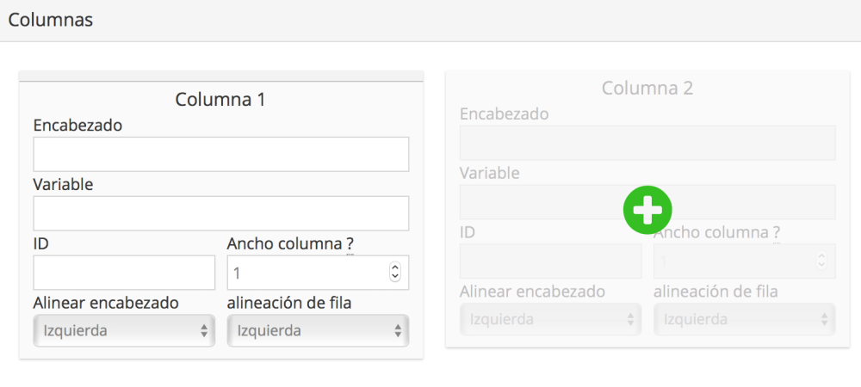Viewport: 861px width, 387px height.
Task: Increase Ancho columna with the up arrow in Columna 1
Action: pyautogui.click(x=395, y=267)
